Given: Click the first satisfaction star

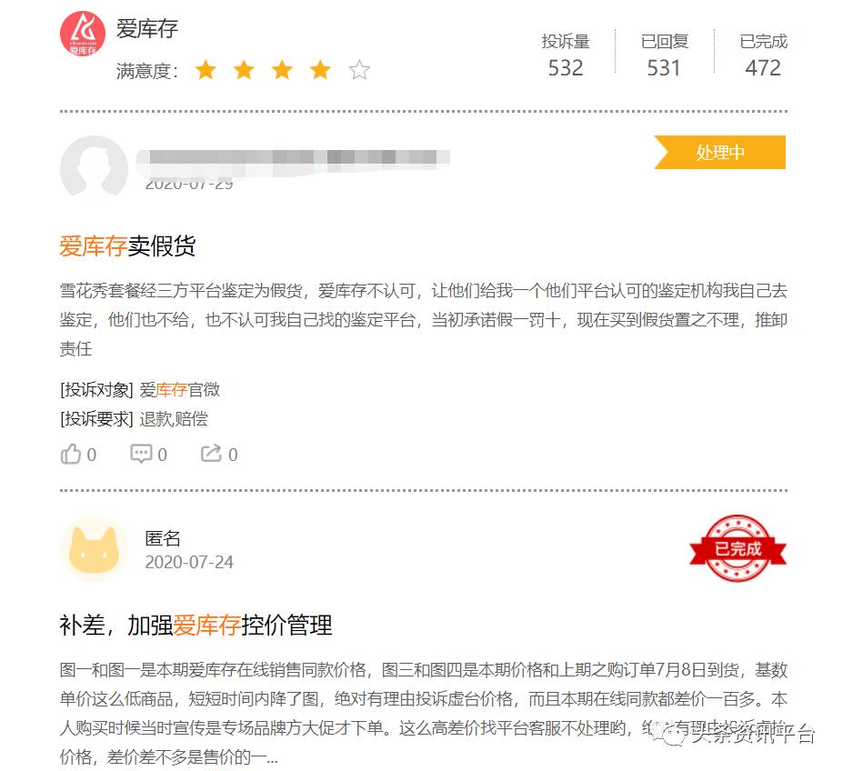Looking at the screenshot, I should click(206, 70).
